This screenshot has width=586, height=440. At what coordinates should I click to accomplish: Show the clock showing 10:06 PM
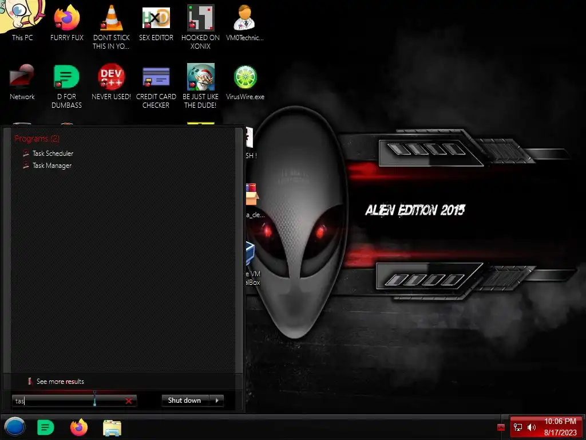pos(560,427)
